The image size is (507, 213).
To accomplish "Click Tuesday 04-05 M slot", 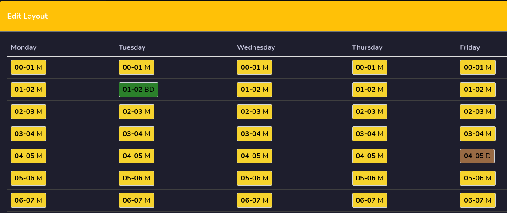I will pos(137,156).
